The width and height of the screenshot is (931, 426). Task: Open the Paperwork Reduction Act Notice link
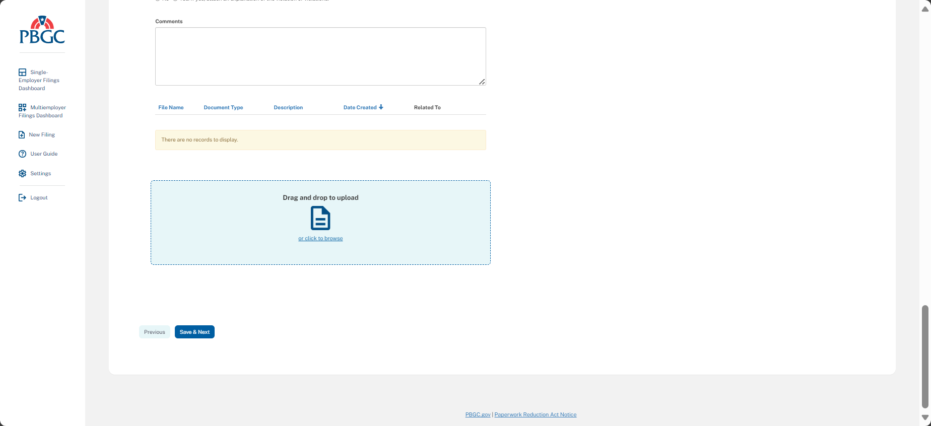pyautogui.click(x=536, y=414)
